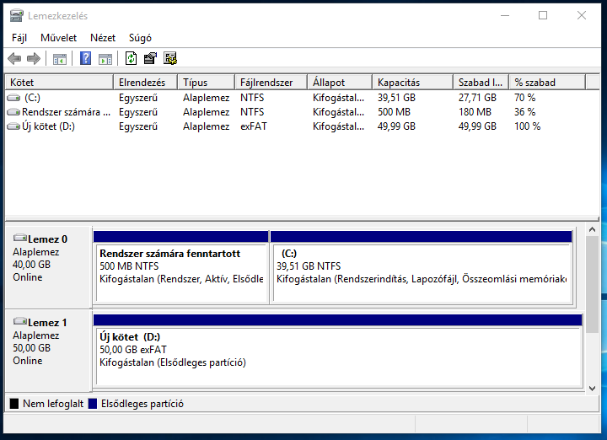This screenshot has height=440, width=607.
Task: Click the 50,00 GB size under Lemez 1
Action: (x=32, y=348)
